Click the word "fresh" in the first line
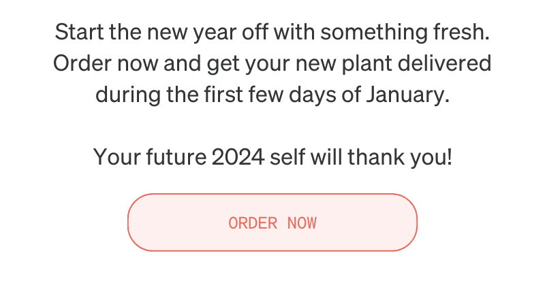Viewport: 545px width, 281px height. coord(461,32)
